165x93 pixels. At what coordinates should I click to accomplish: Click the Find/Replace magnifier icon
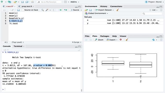(43, 10)
